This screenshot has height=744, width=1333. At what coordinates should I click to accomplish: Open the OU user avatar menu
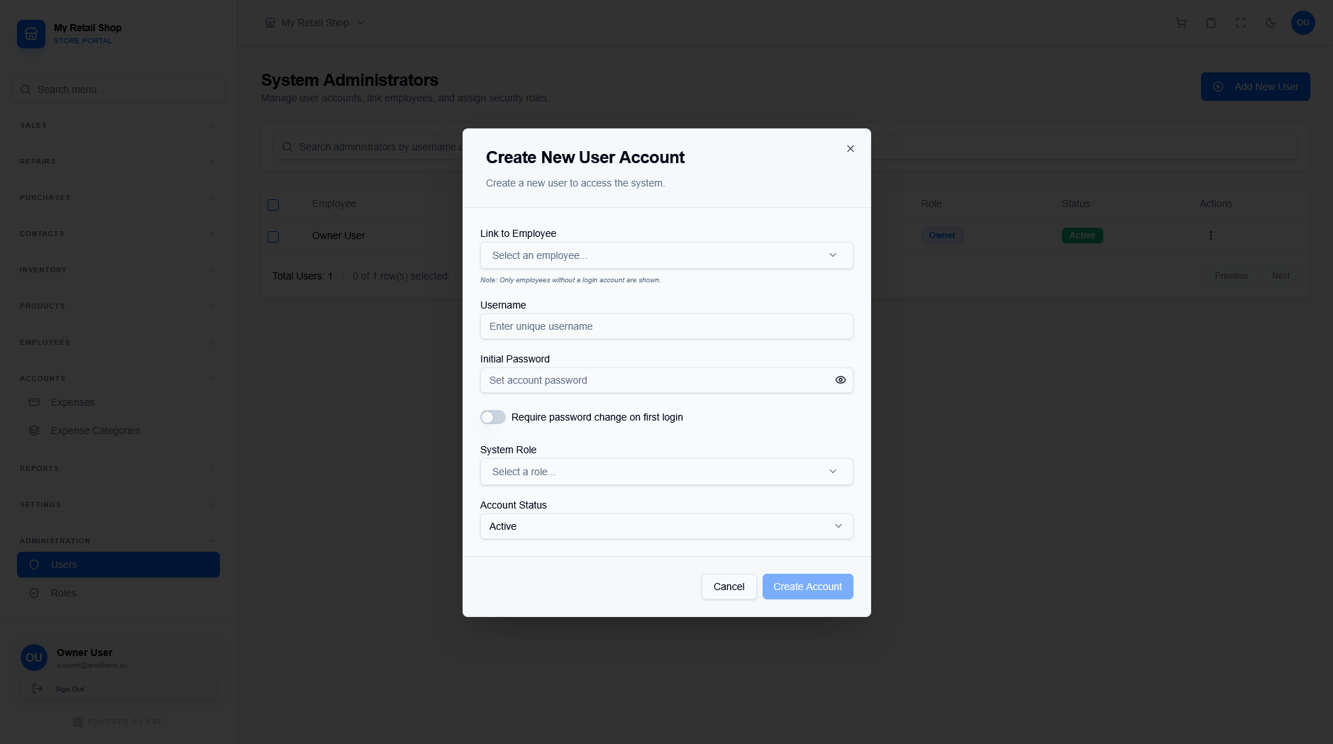1302,23
